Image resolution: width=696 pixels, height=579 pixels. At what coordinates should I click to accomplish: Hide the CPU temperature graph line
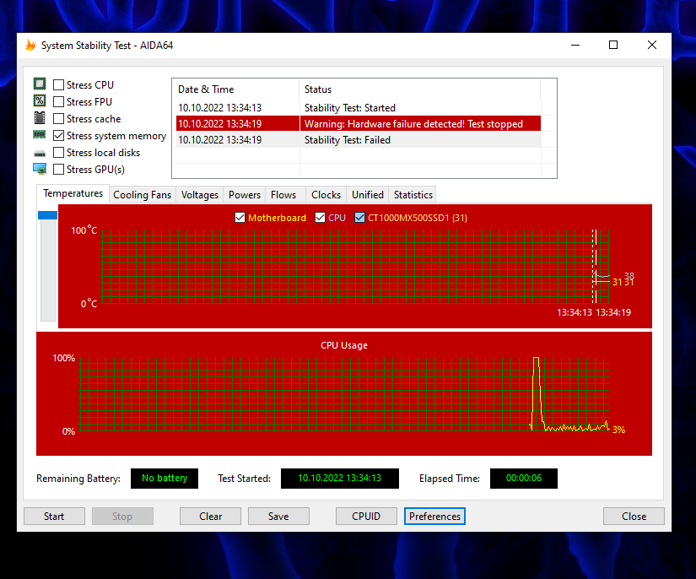pos(320,218)
